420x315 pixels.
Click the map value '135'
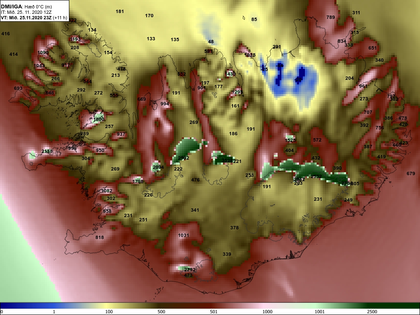point(175,39)
